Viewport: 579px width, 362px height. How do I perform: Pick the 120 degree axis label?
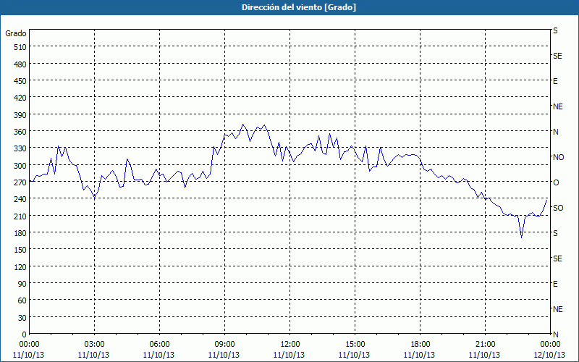[21, 266]
